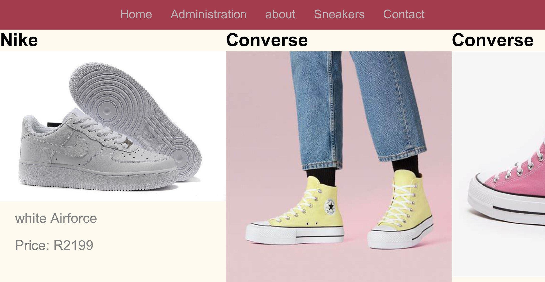Click the white Airforce description text
This screenshot has height=282, width=545.
[56, 218]
